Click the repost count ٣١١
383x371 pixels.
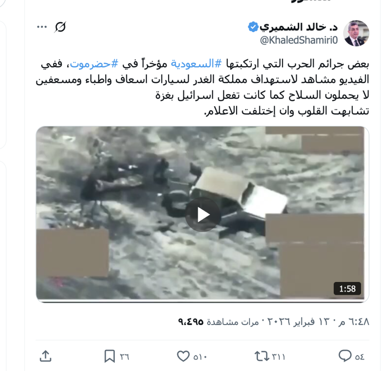click(279, 357)
